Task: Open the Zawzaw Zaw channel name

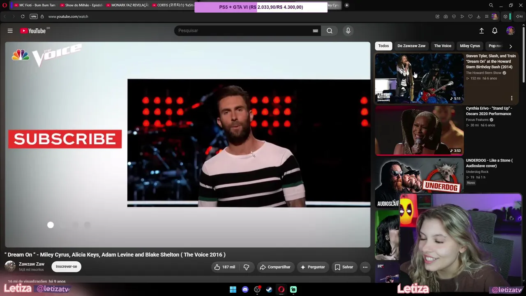Action: click(x=31, y=264)
